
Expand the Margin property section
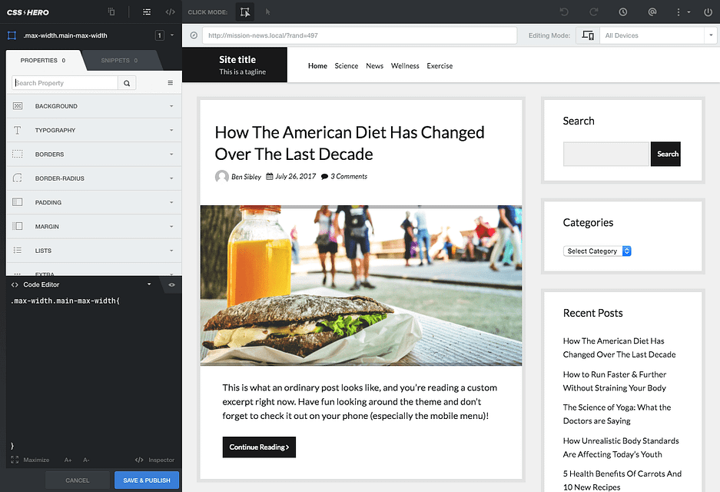(95, 227)
